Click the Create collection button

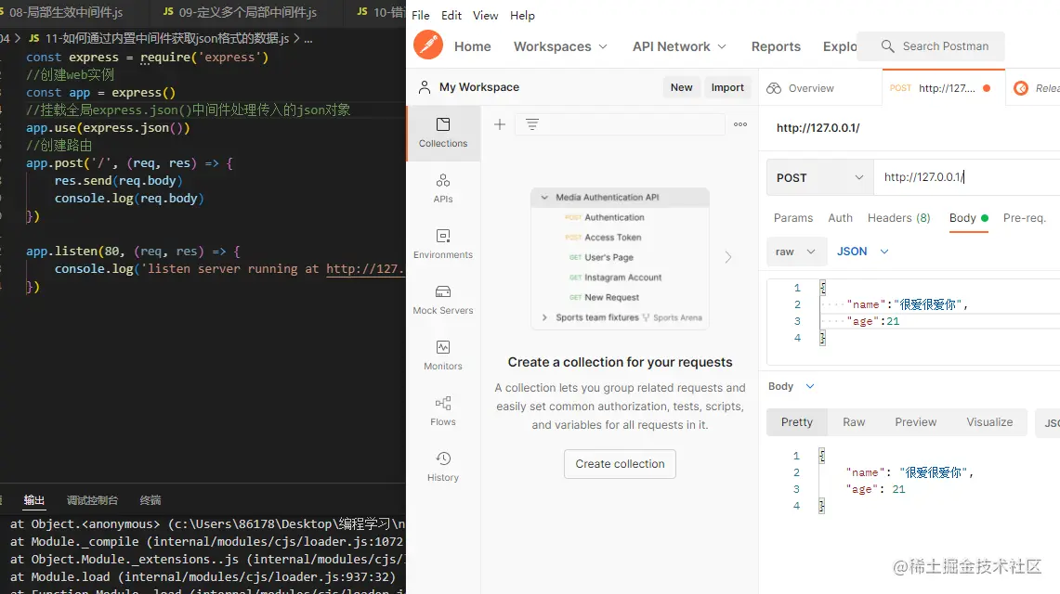click(620, 464)
